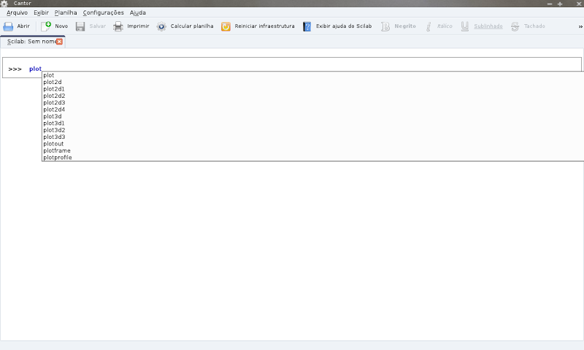Click the Salvar (save) floppy icon
The image size is (584, 350).
click(x=80, y=26)
